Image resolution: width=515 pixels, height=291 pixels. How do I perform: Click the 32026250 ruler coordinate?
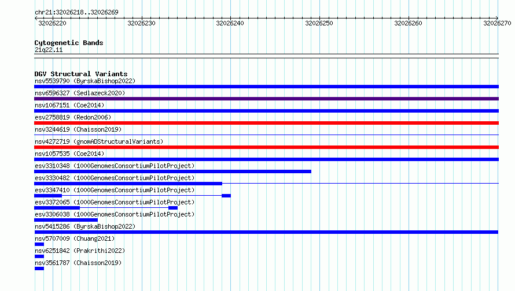click(x=319, y=23)
